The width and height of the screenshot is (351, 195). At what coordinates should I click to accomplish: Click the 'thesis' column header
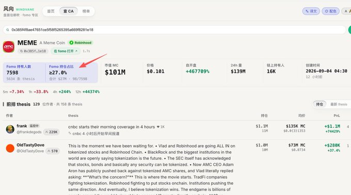(x=73, y=116)
